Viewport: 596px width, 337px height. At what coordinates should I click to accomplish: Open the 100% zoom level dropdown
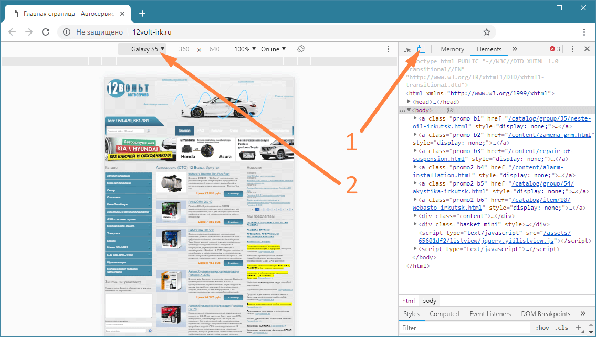pyautogui.click(x=245, y=49)
